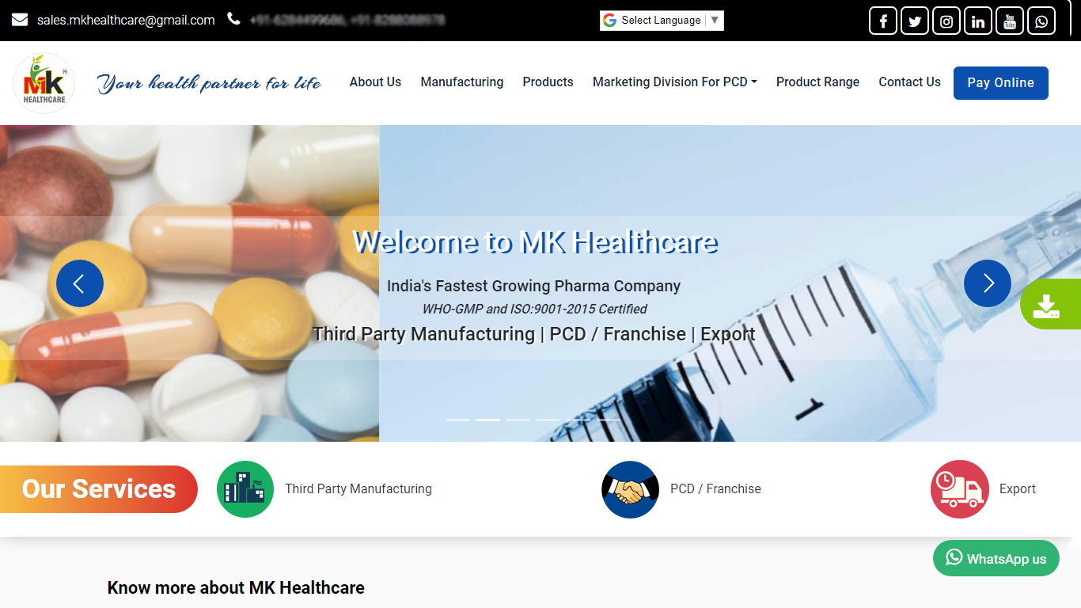1081x608 pixels.
Task: Click the MK Healthcare logo
Action: (44, 83)
